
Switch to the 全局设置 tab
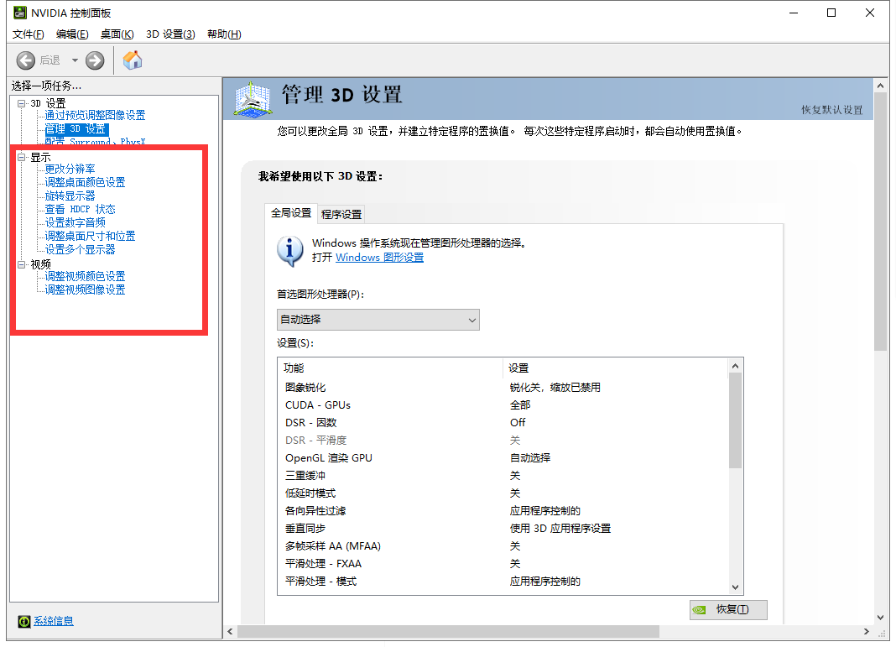click(291, 213)
